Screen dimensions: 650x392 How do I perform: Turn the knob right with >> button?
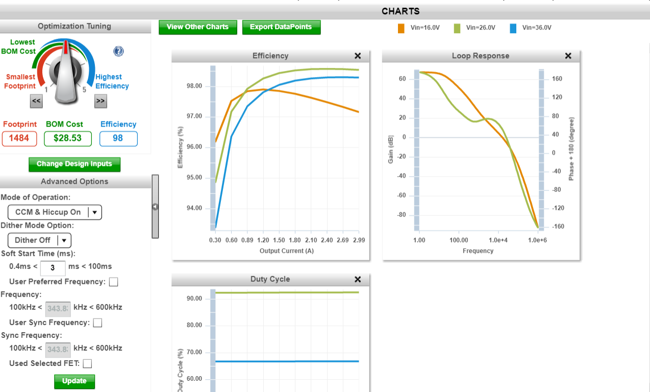[x=101, y=101]
